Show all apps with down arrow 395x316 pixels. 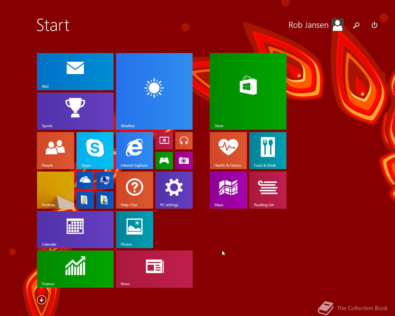(x=42, y=300)
